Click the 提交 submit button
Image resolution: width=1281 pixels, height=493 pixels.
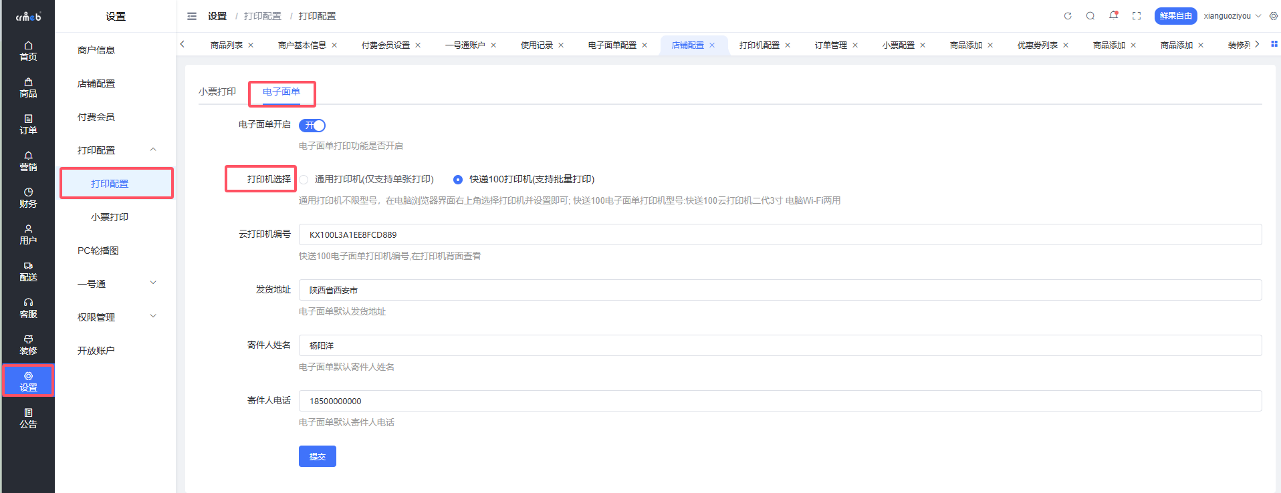click(318, 456)
